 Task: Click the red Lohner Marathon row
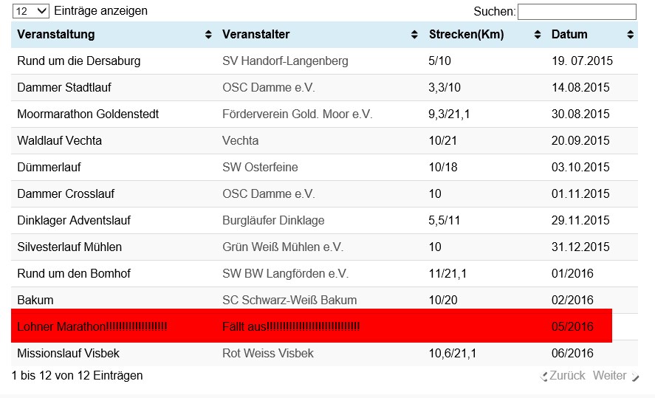312,326
